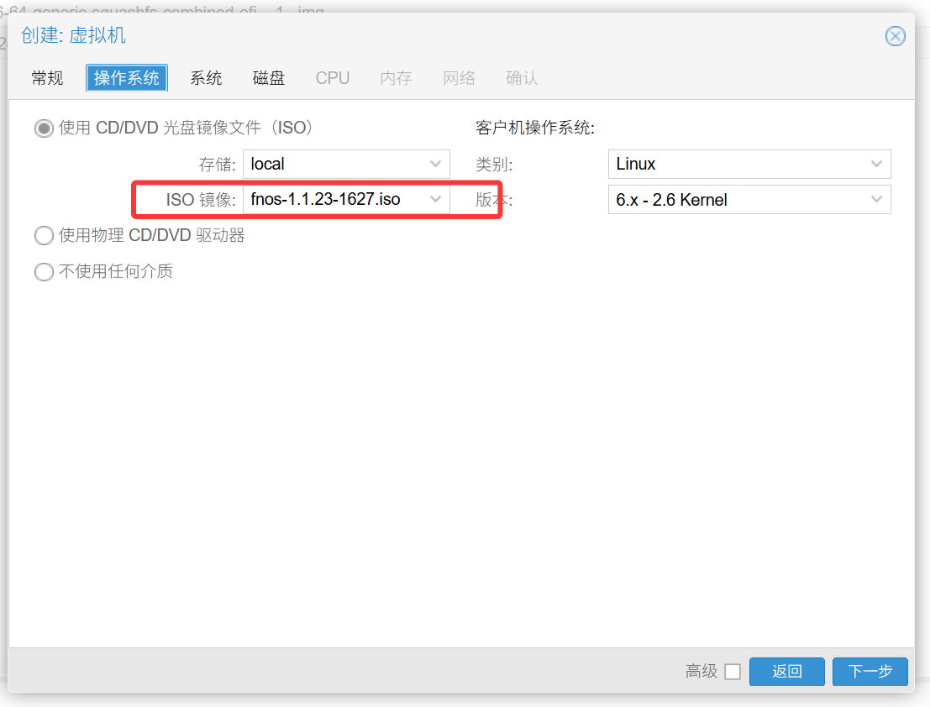The width and height of the screenshot is (930, 707).
Task: Choose 使用物理 CD/DVD 驱动器 radio option
Action: click(x=44, y=236)
